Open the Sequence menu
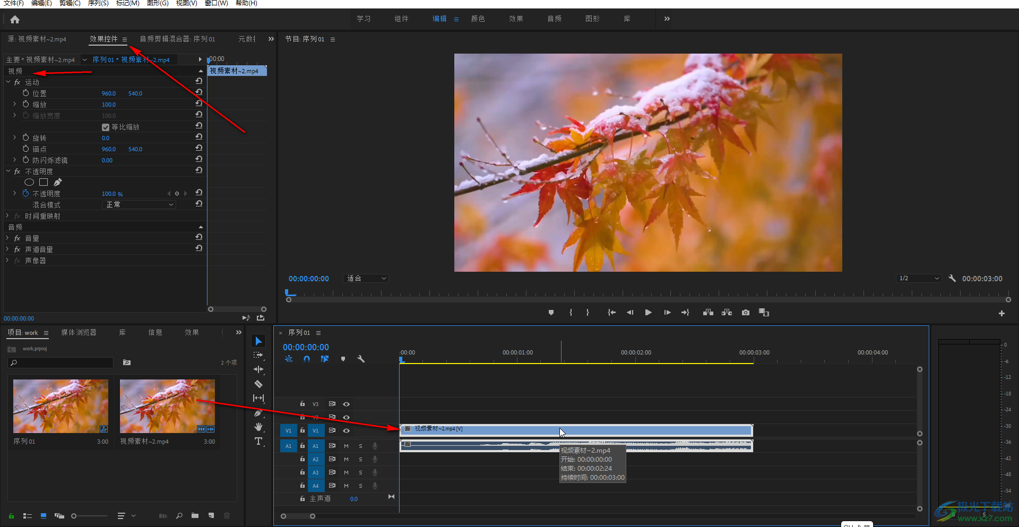This screenshot has height=527, width=1019. click(98, 3)
